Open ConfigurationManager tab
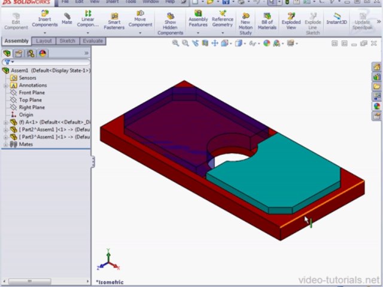The image size is (383, 287). click(x=31, y=53)
